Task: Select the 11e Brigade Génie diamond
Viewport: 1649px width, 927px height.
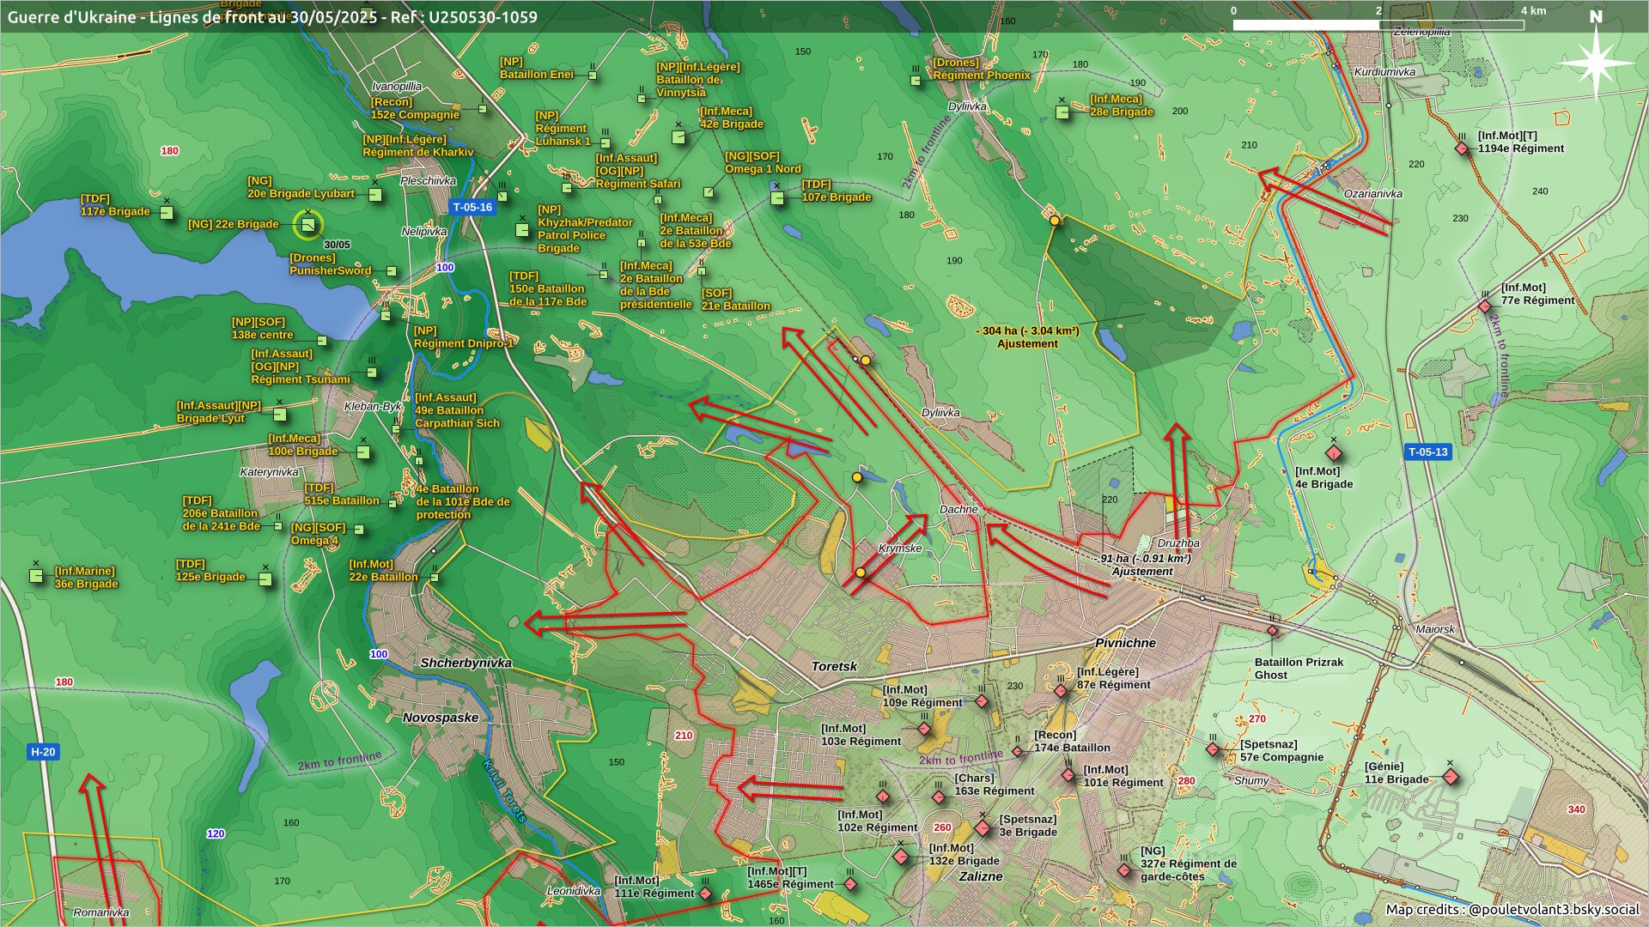Action: (1451, 777)
